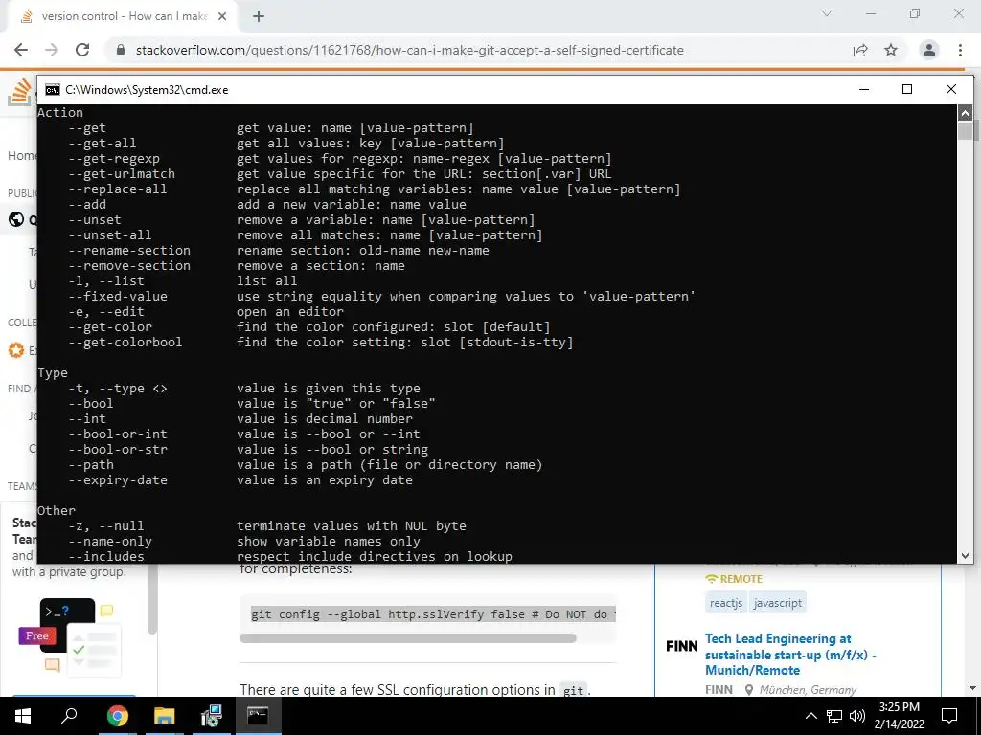
Task: Click '--unset-all' option text
Action: 110,235
